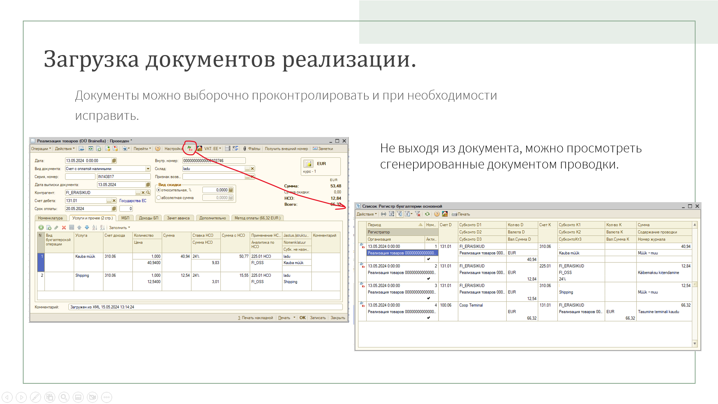Click the Записать button
This screenshot has height=404, width=718.
[318, 318]
